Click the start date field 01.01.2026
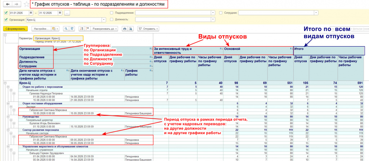369x161 pixels. [19, 13]
